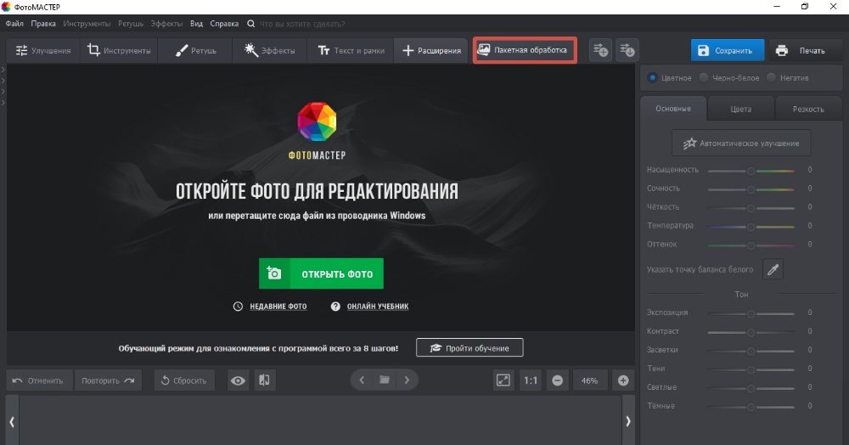Click the Повторить redo button
Image resolution: width=849 pixels, height=445 pixels.
108,380
